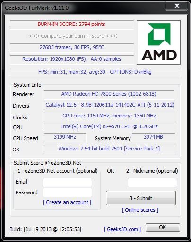Select the 3199 MHz CPU Speed field
The height and width of the screenshot is (242, 191).
click(x=65, y=137)
